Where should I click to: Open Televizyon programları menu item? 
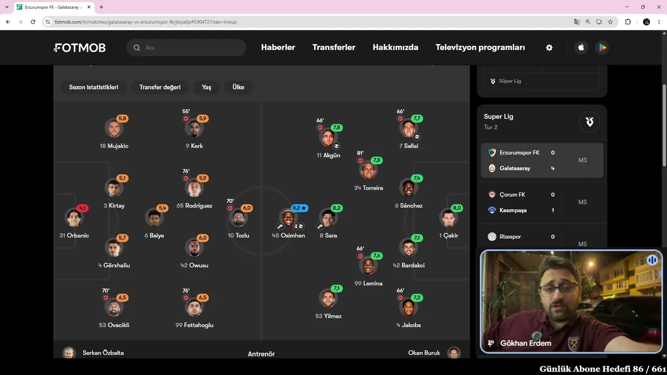pos(480,47)
